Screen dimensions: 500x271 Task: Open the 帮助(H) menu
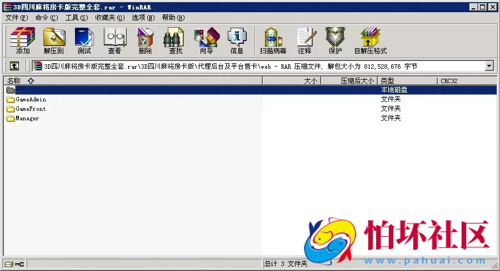[x=173, y=18]
